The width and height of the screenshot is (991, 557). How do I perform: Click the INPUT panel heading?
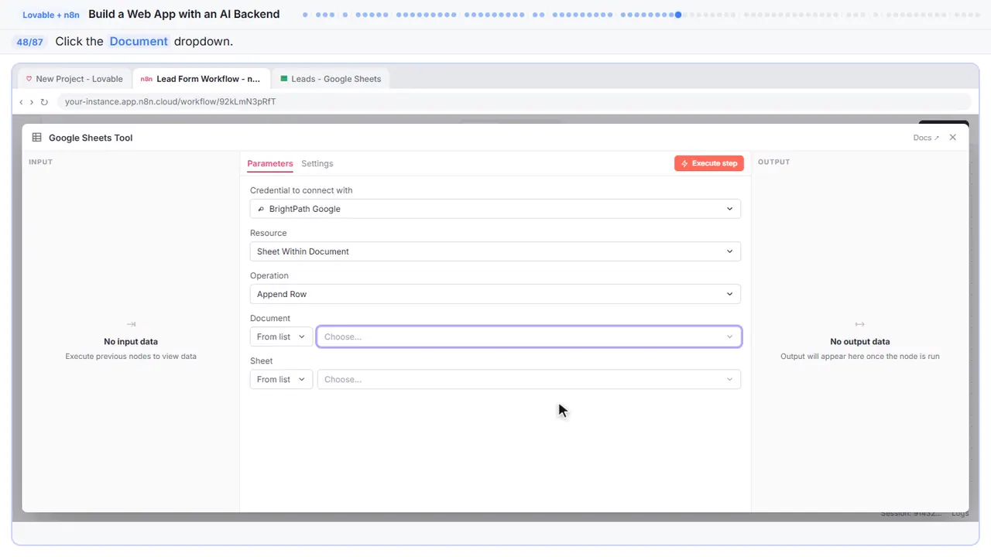pyautogui.click(x=40, y=162)
